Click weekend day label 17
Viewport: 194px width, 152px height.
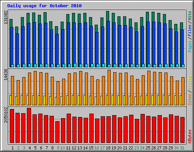tap(102, 148)
